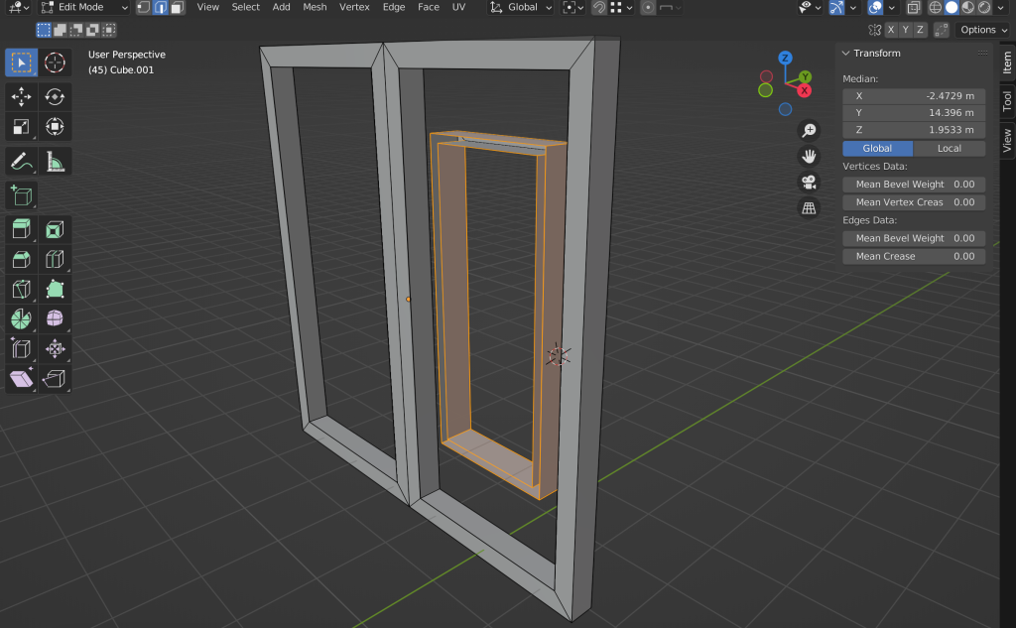Switch to vertex select mode
This screenshot has width=1016, height=628.
[x=143, y=8]
